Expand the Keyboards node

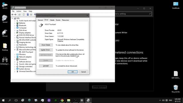coord(15,45)
